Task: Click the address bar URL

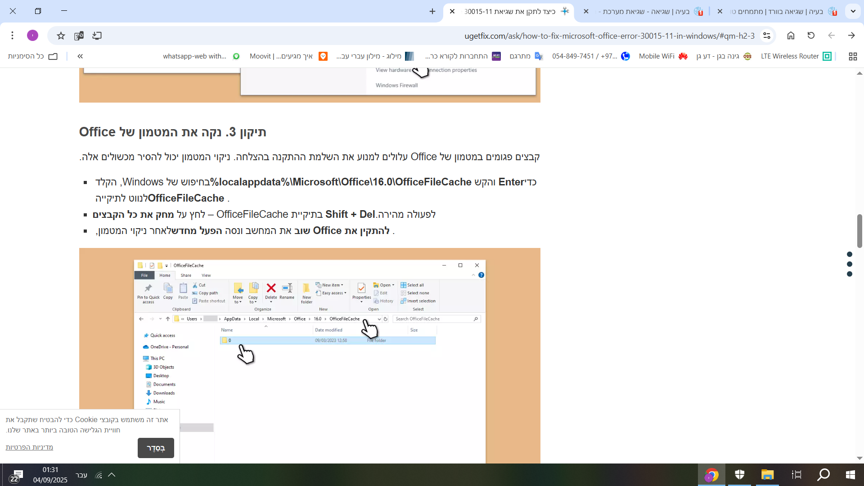Action: [609, 36]
